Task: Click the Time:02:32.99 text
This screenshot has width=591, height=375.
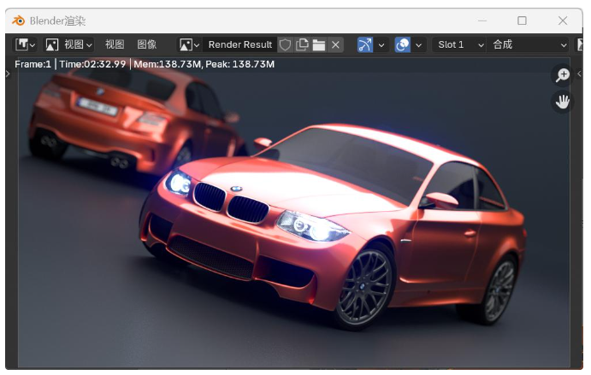Action: [x=92, y=64]
